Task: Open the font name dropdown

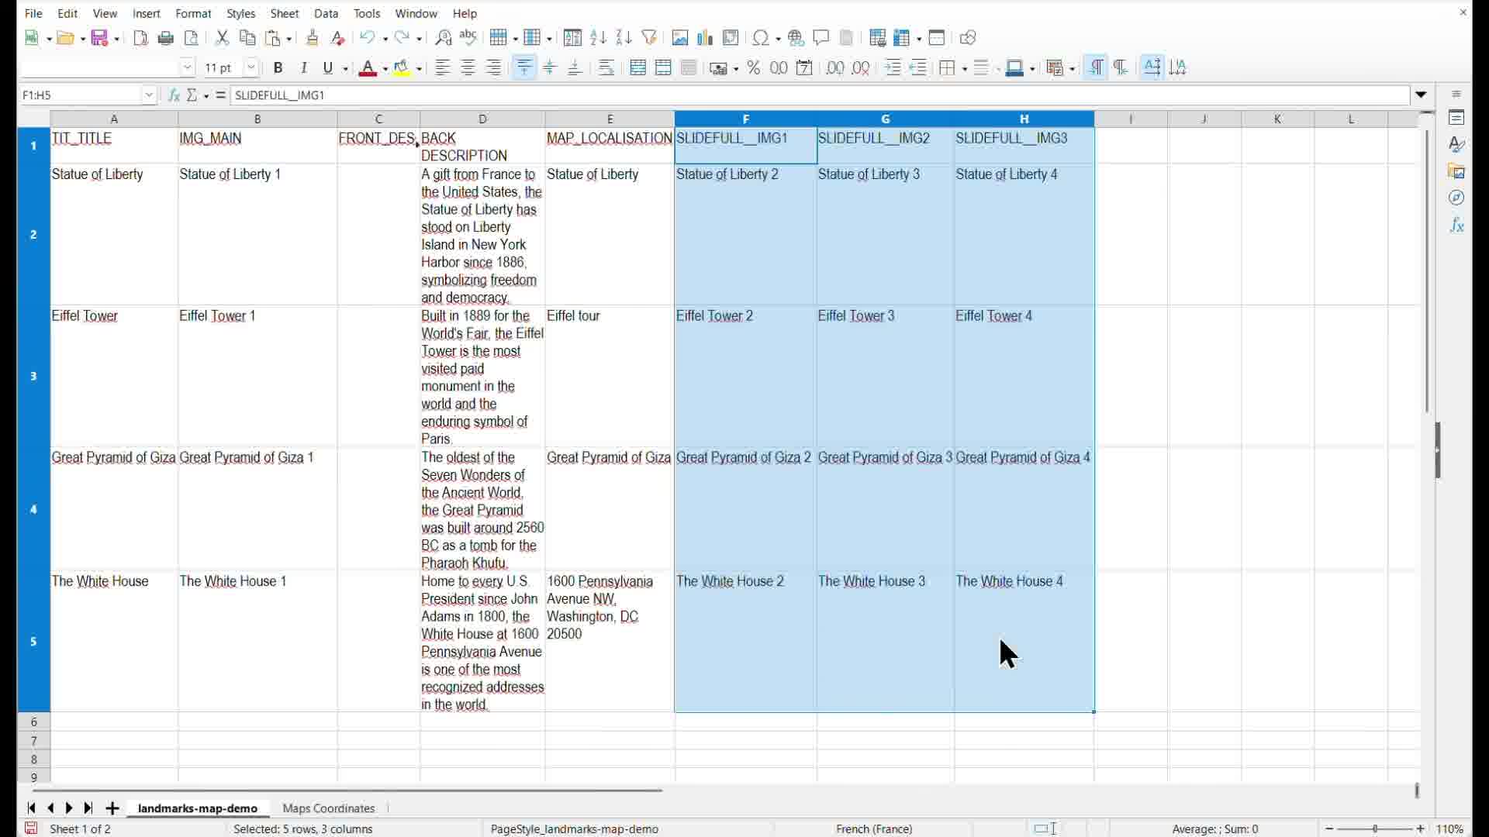Action: click(187, 68)
